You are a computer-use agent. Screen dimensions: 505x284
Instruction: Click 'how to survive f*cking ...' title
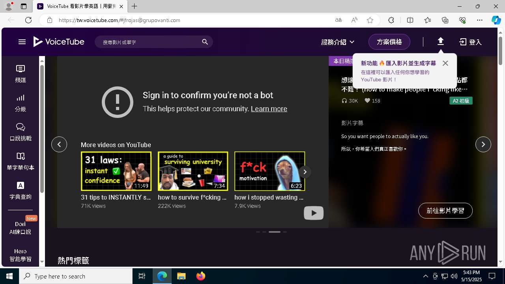[x=192, y=197]
